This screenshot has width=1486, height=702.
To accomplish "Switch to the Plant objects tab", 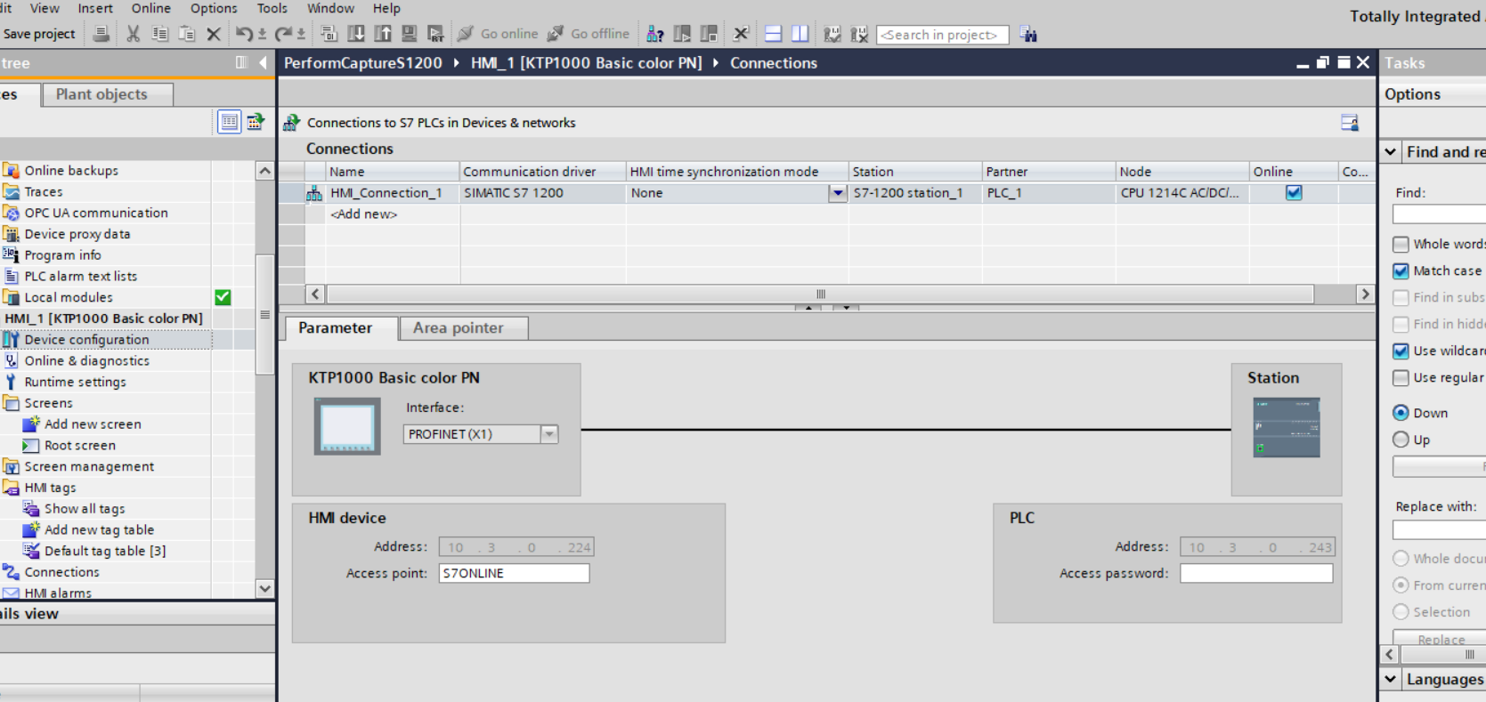I will point(108,94).
